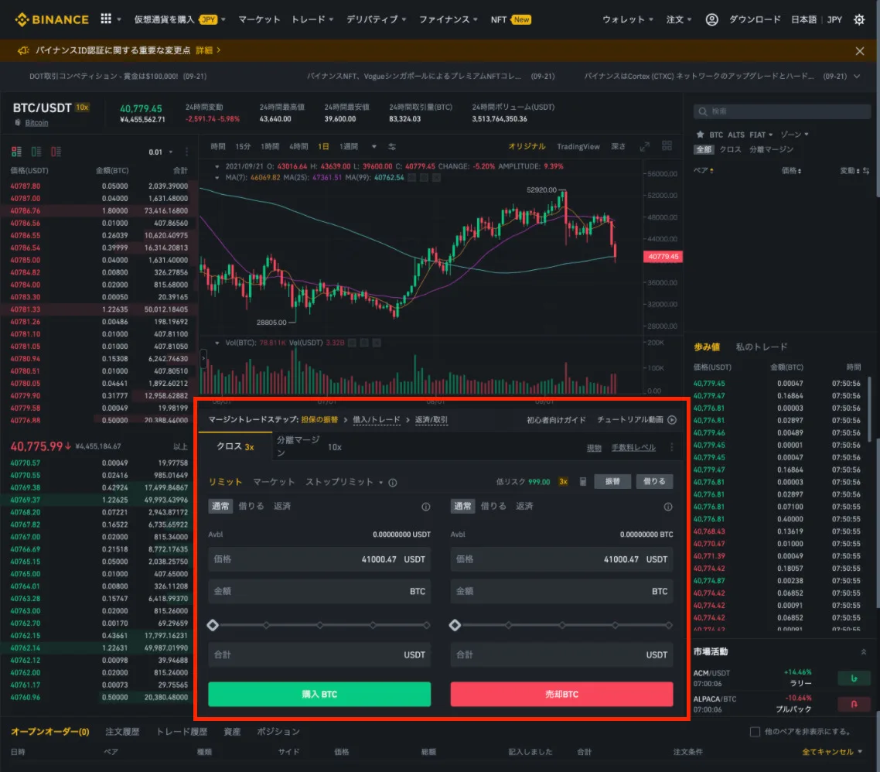Select 借りる mode on sell side
Viewport: 880px width, 772px height.
tap(493, 506)
